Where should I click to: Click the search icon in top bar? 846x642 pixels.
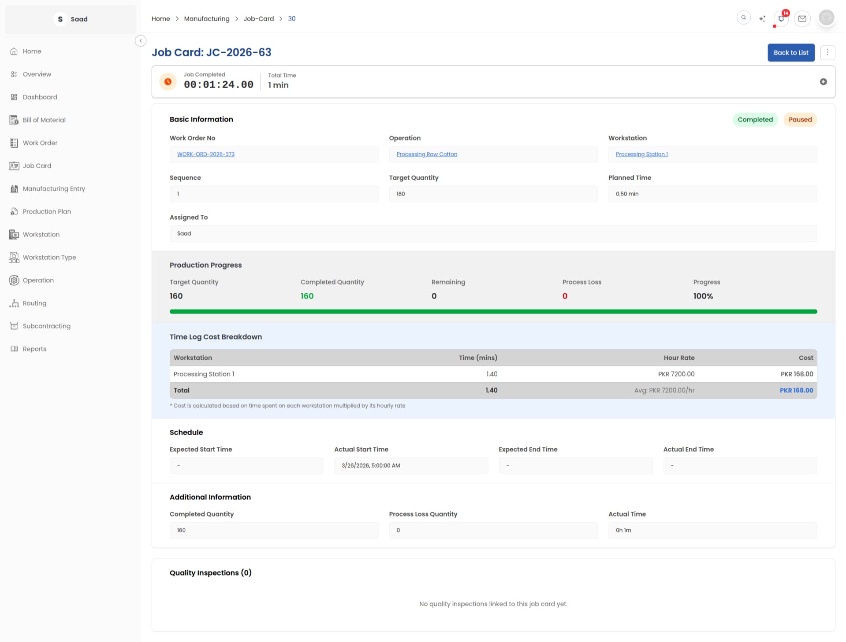click(743, 18)
